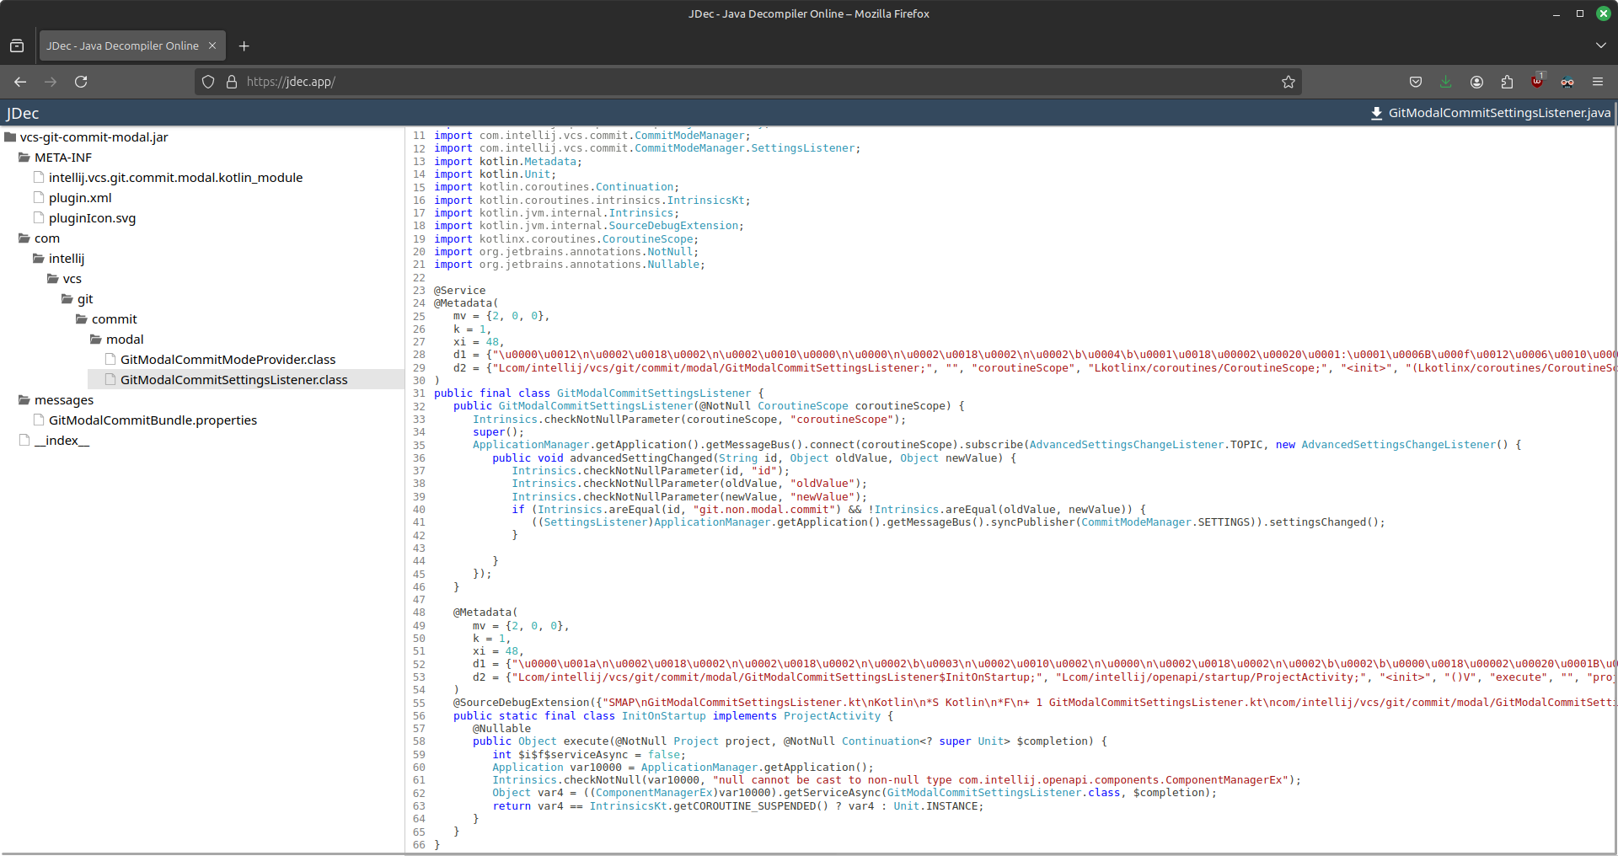
Task: Open plugin.xml file
Action: [80, 198]
